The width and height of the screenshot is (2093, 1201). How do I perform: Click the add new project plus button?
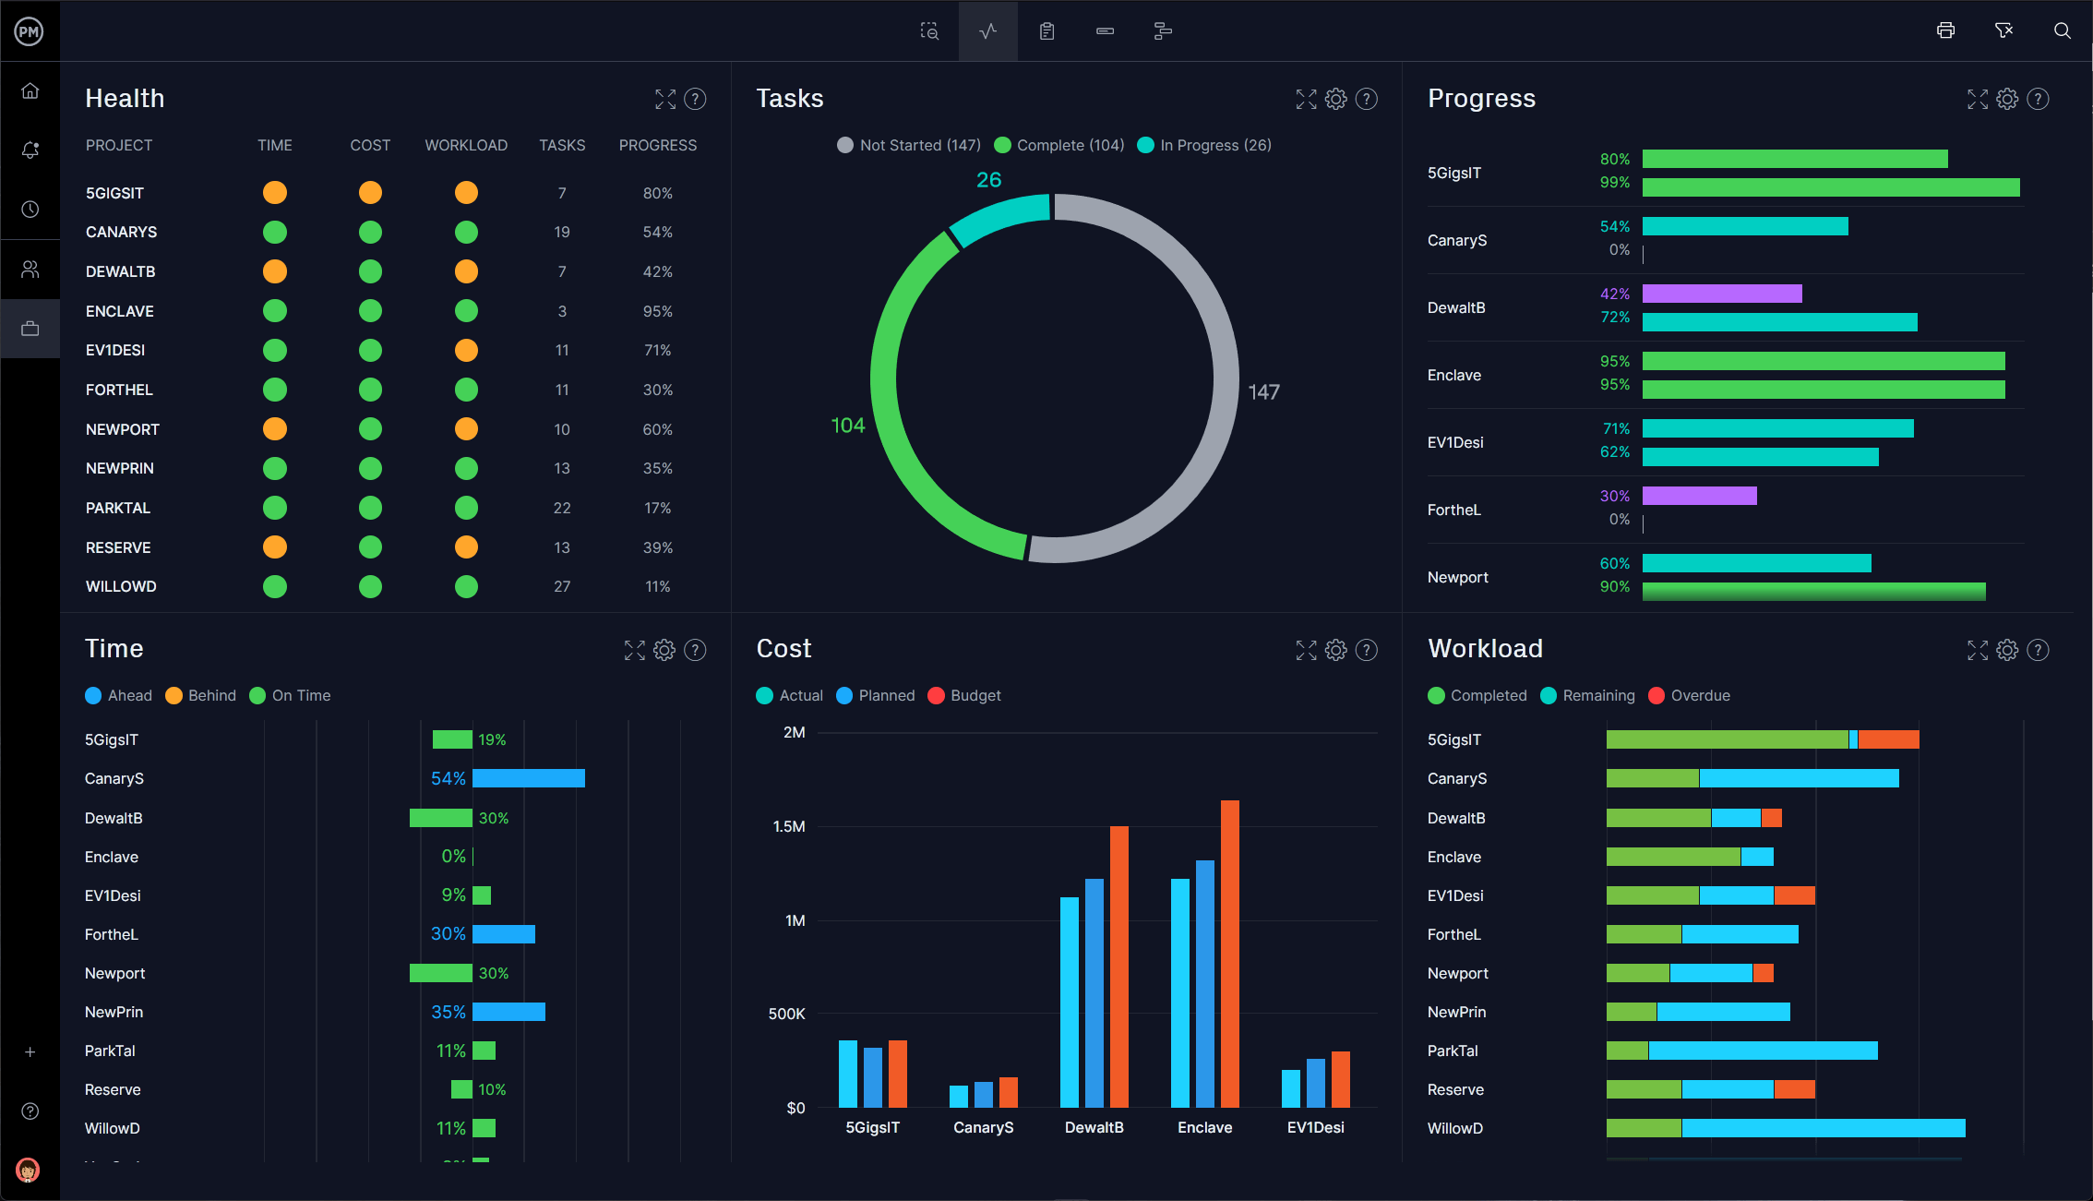point(30,1053)
